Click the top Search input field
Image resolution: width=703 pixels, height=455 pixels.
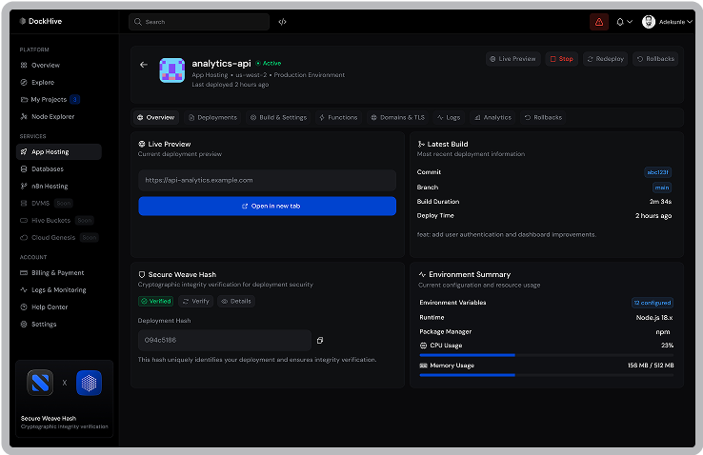[199, 21]
